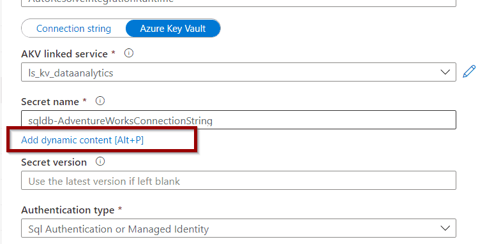The width and height of the screenshot is (501, 244).
Task: View the Secret version info icon
Action: pos(100,162)
